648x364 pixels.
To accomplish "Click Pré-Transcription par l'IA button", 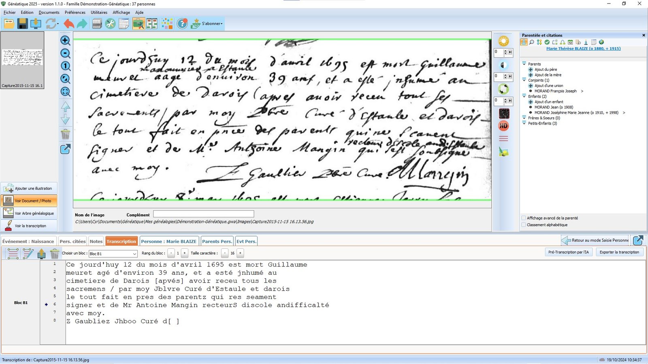I will [x=568, y=252].
